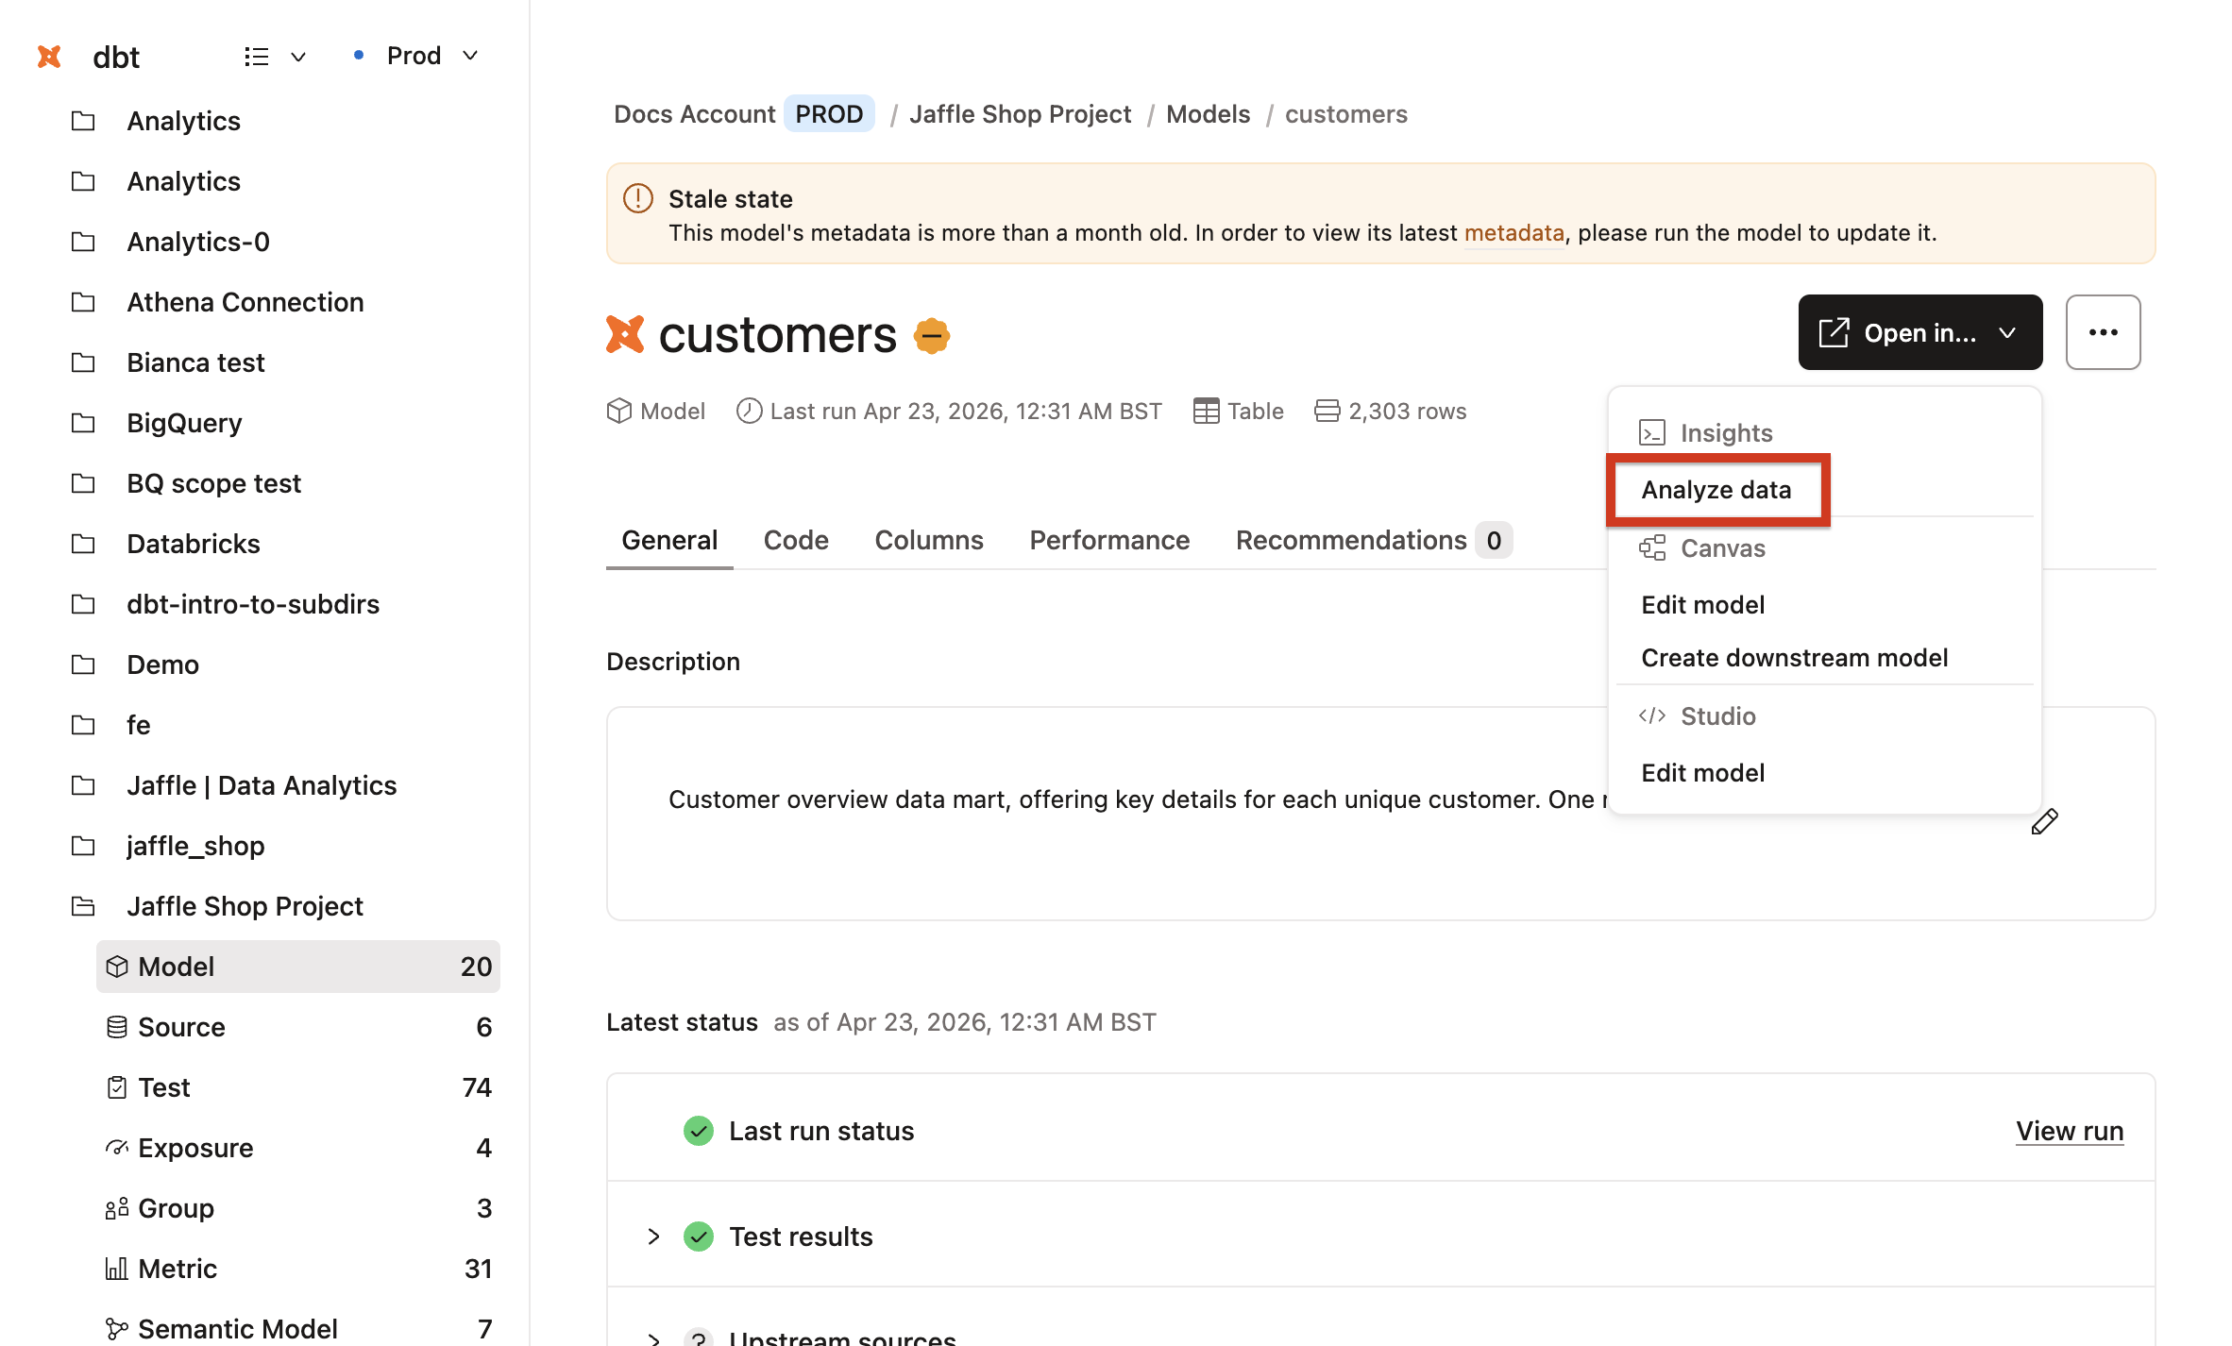Viewport: 2232px width, 1346px height.
Task: Choose Analyze data from the menu
Action: pyautogui.click(x=1717, y=490)
